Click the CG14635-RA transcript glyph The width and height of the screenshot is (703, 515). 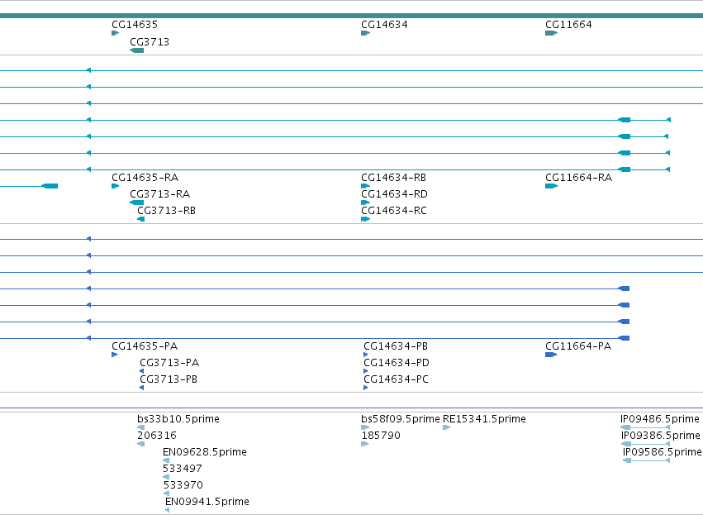tap(115, 186)
